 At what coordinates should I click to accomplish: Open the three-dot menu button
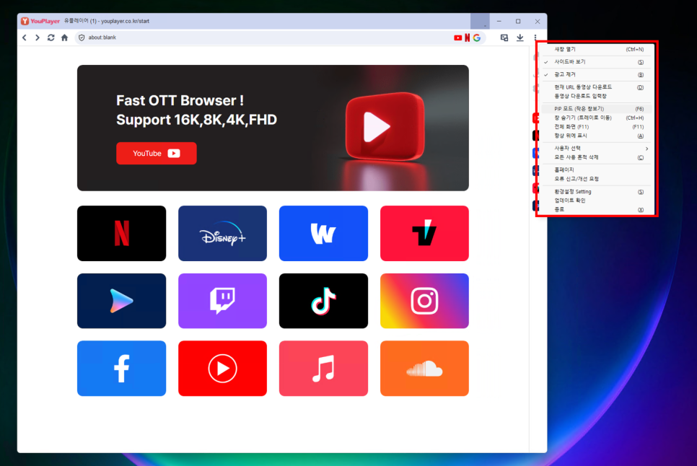[x=535, y=38]
